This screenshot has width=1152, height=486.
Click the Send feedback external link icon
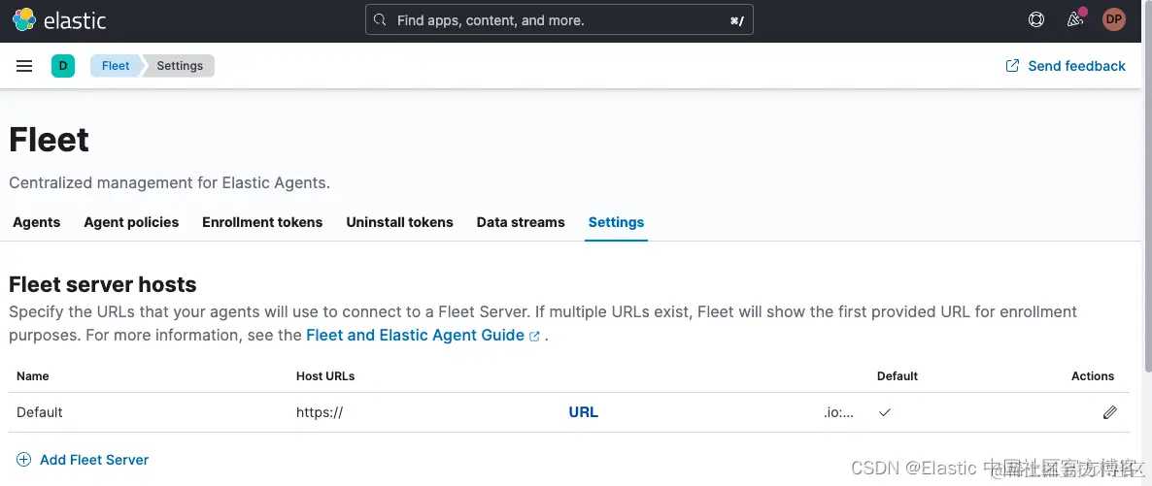(1012, 66)
